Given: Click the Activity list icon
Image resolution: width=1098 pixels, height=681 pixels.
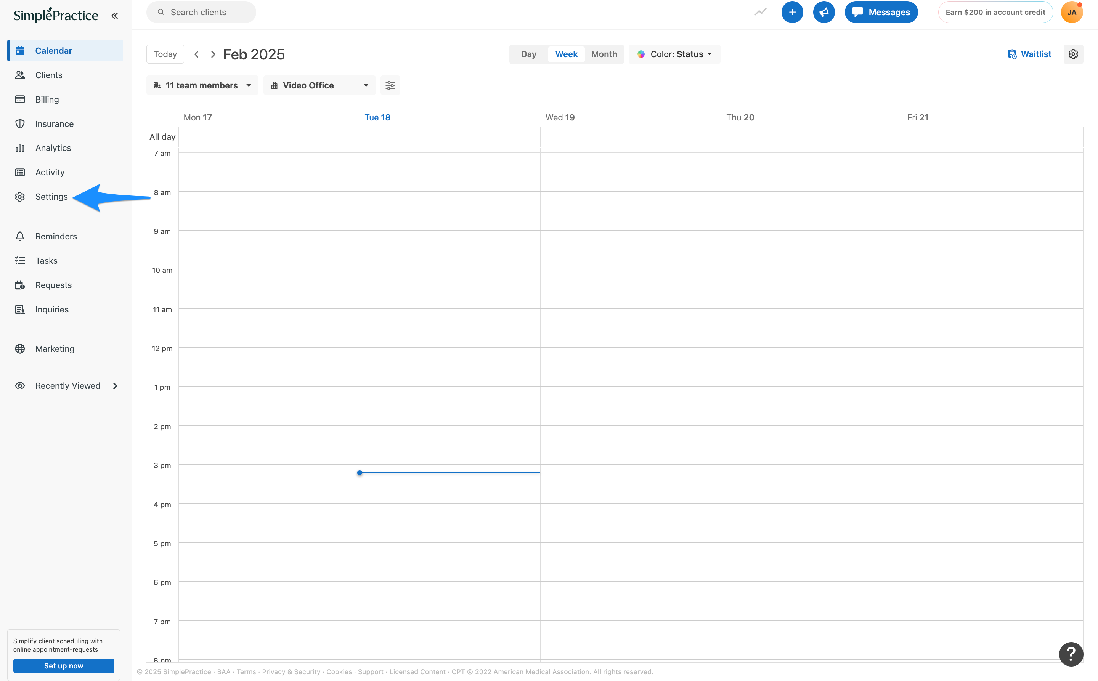Looking at the screenshot, I should point(20,172).
